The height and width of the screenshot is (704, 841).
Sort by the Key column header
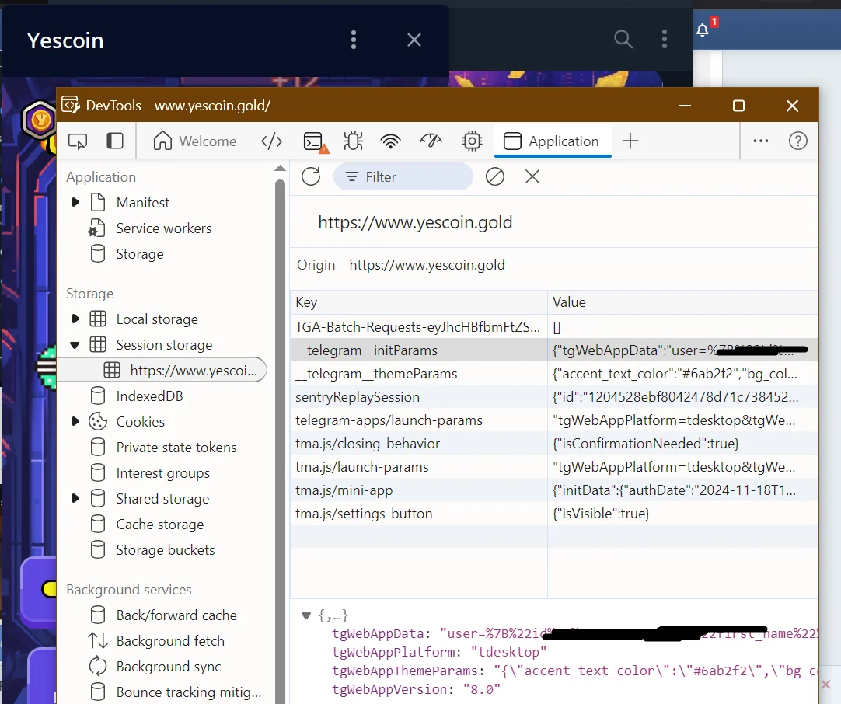(419, 302)
